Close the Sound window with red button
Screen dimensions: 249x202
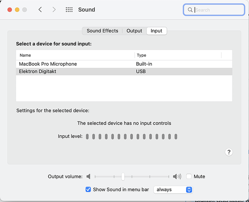[x=10, y=10]
